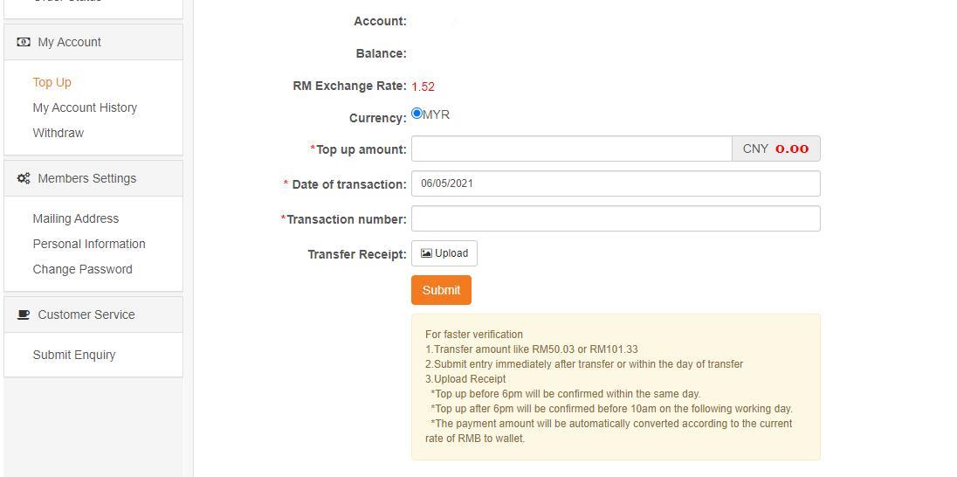Click the orange Submit button
Viewport: 957px width, 477px height.
tap(441, 290)
